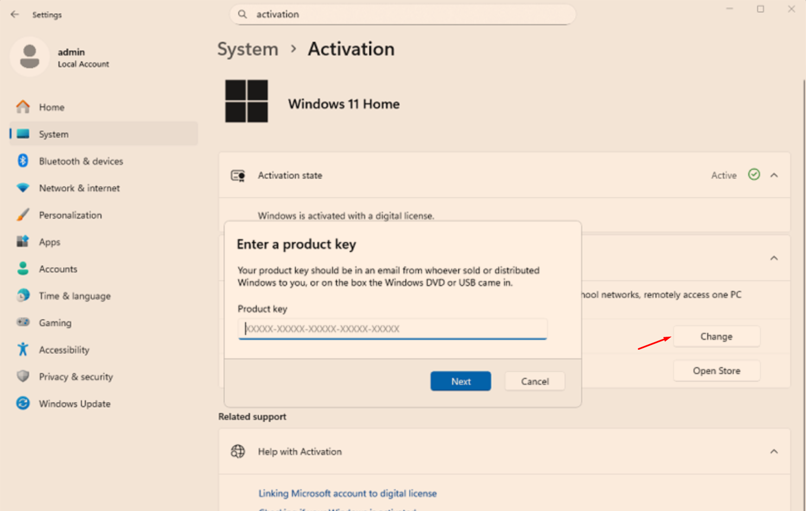Select Accounts in the sidebar
806x511 pixels.
click(58, 269)
